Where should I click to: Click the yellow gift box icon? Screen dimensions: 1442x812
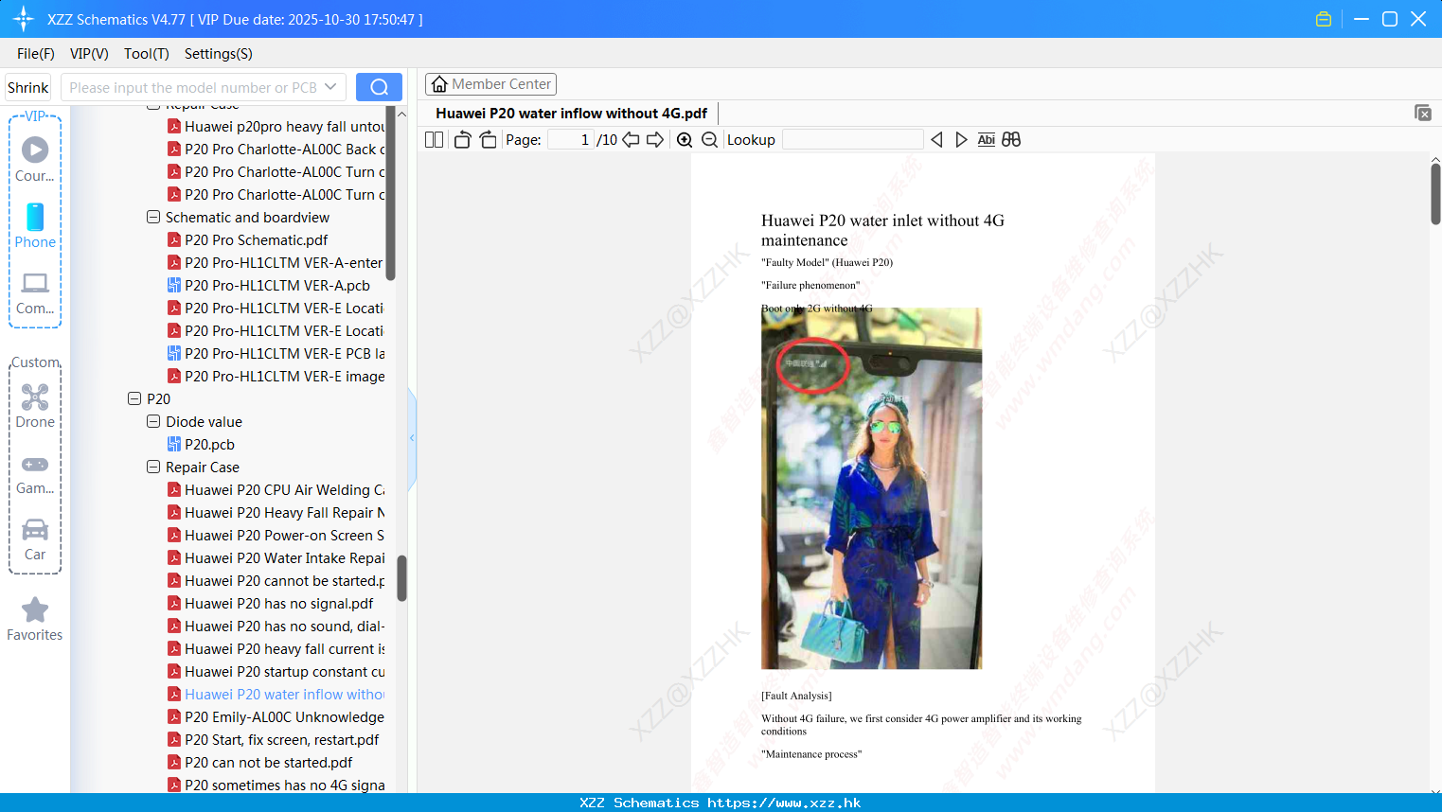pos(1324,19)
